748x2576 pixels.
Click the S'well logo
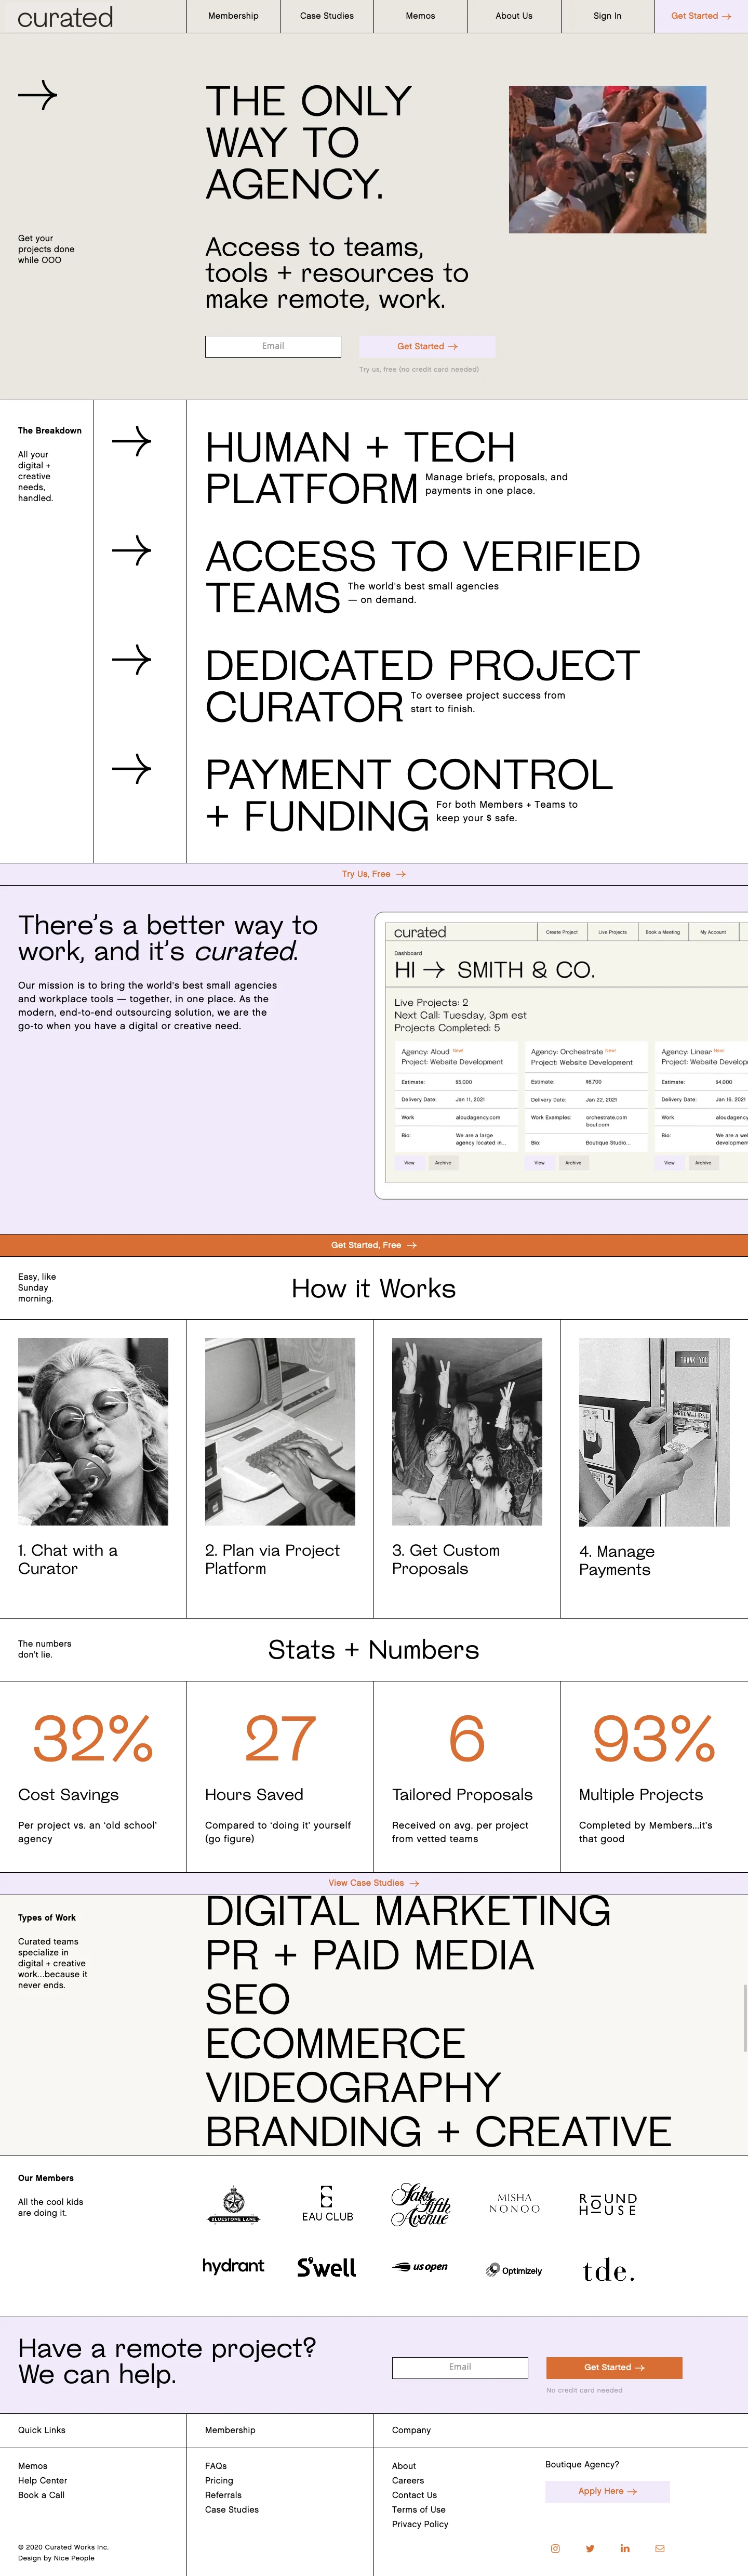[327, 2267]
